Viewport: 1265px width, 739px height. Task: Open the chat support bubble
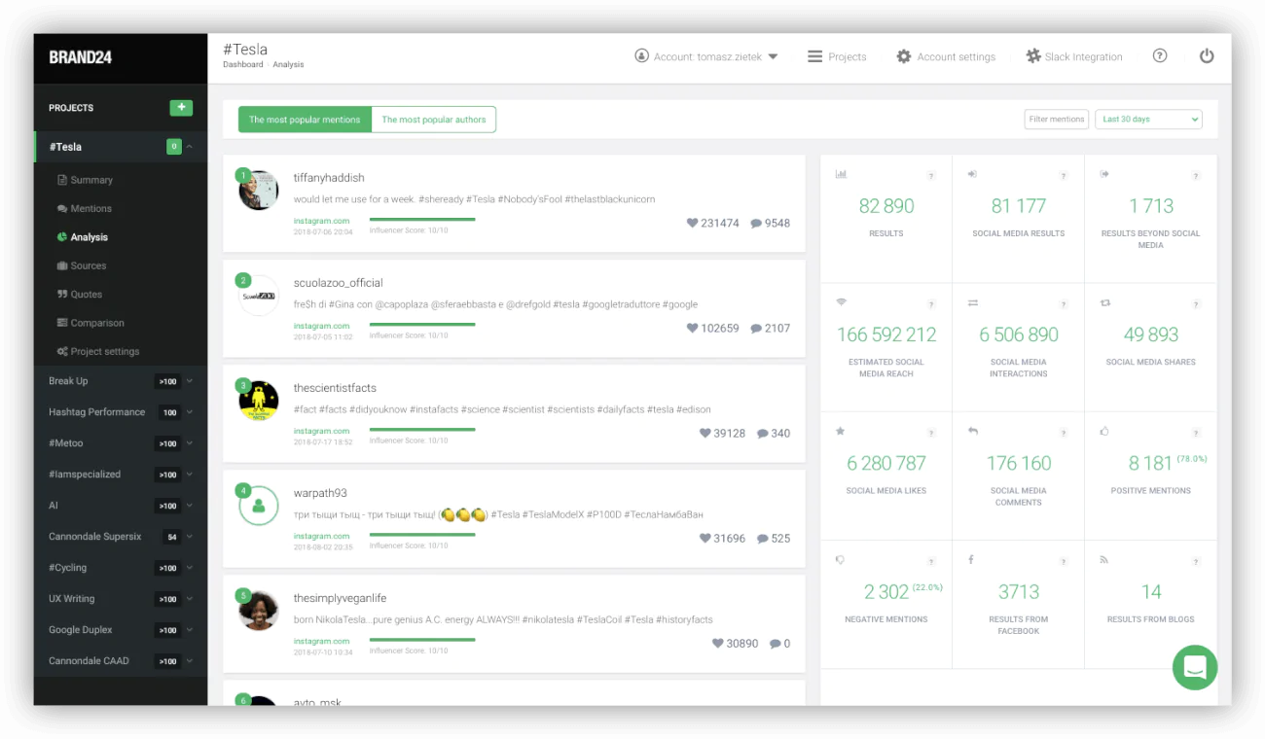(1195, 667)
